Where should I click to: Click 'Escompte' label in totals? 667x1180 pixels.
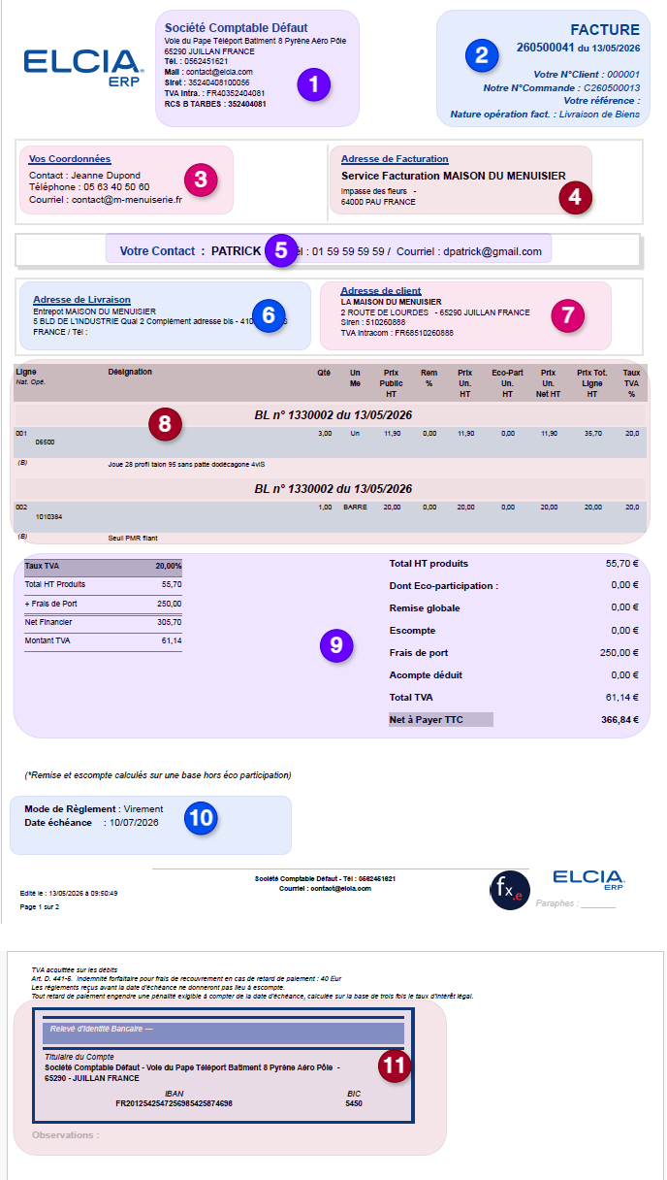tap(412, 630)
